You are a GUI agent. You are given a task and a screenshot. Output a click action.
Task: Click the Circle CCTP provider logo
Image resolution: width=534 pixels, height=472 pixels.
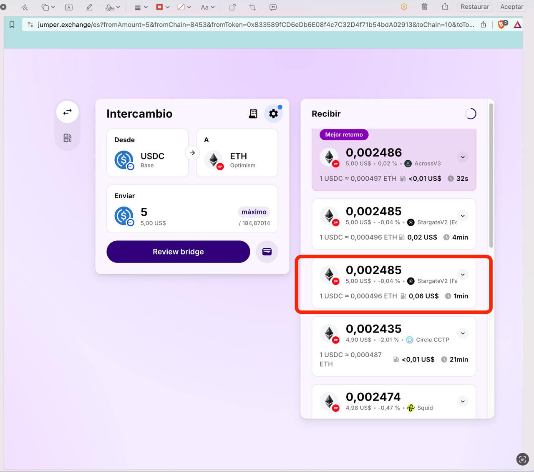click(410, 340)
